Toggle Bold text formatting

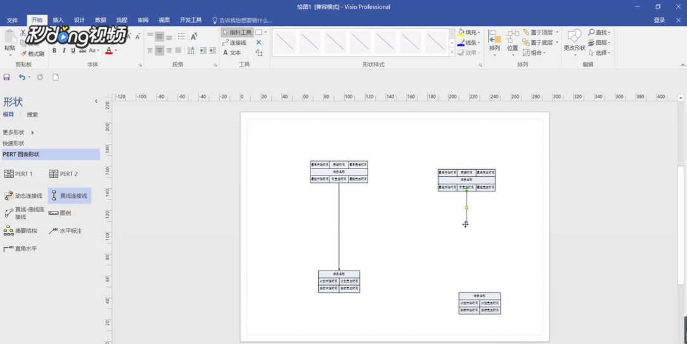point(55,51)
